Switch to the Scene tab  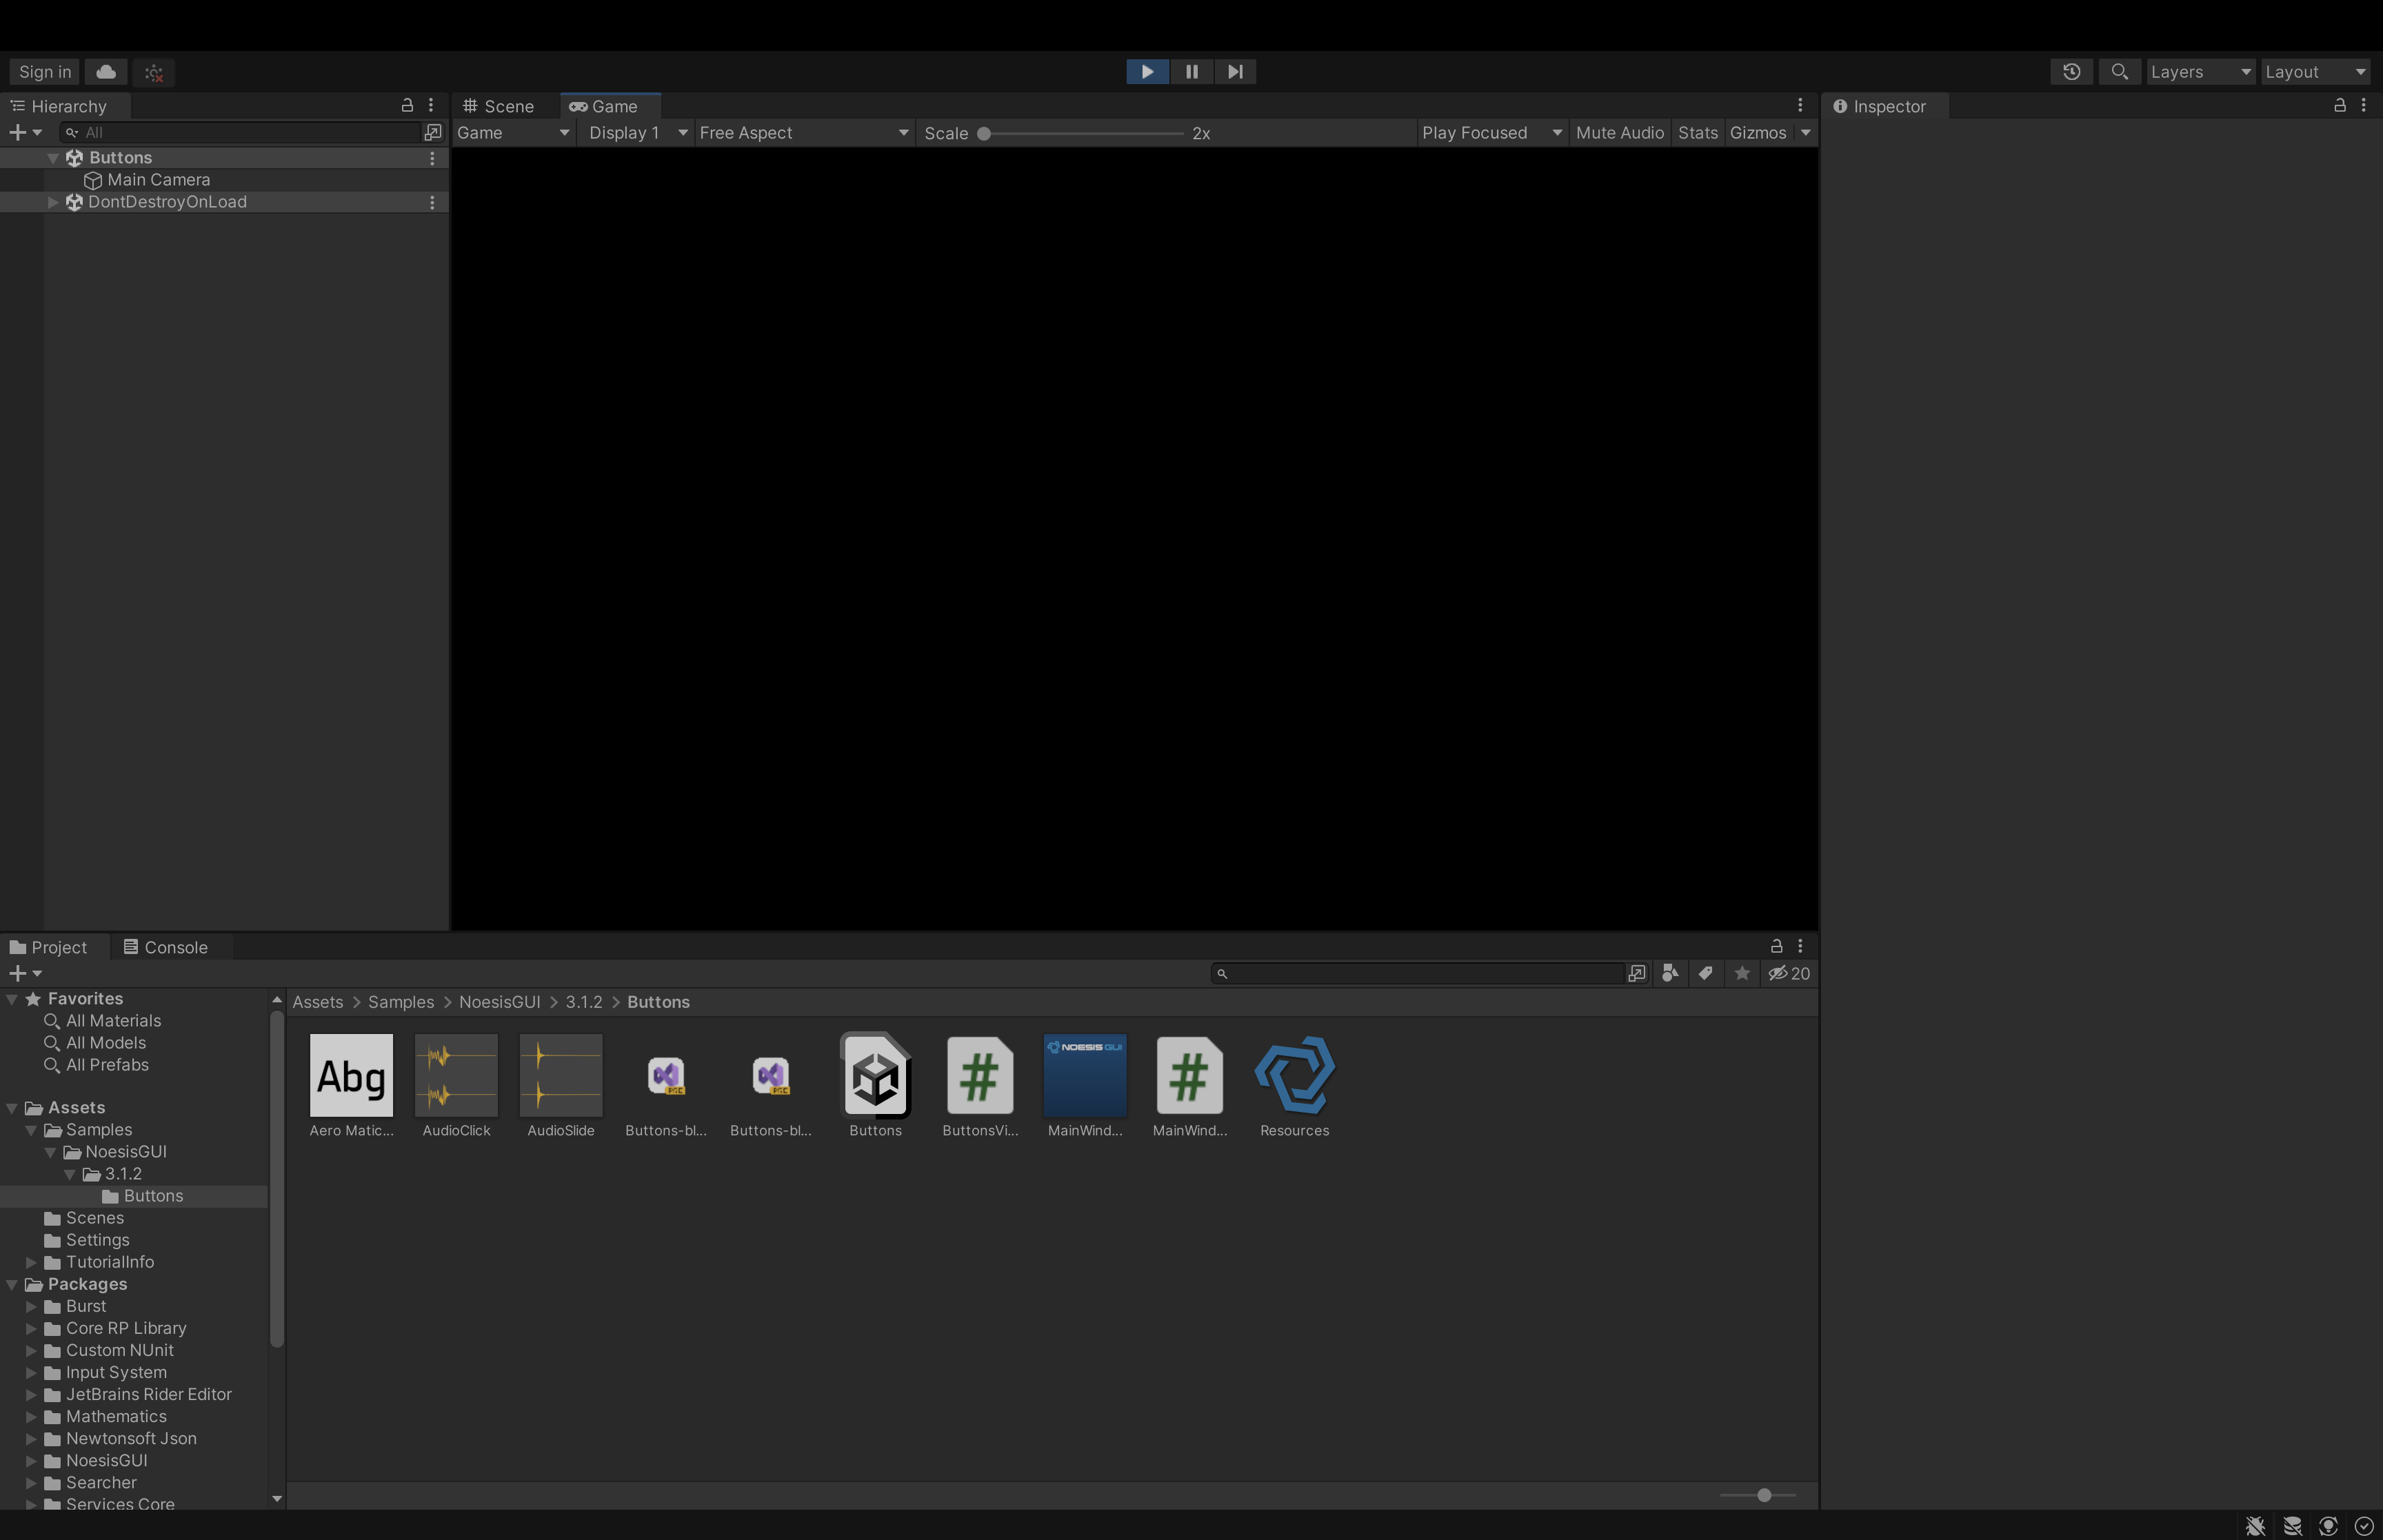[x=499, y=106]
